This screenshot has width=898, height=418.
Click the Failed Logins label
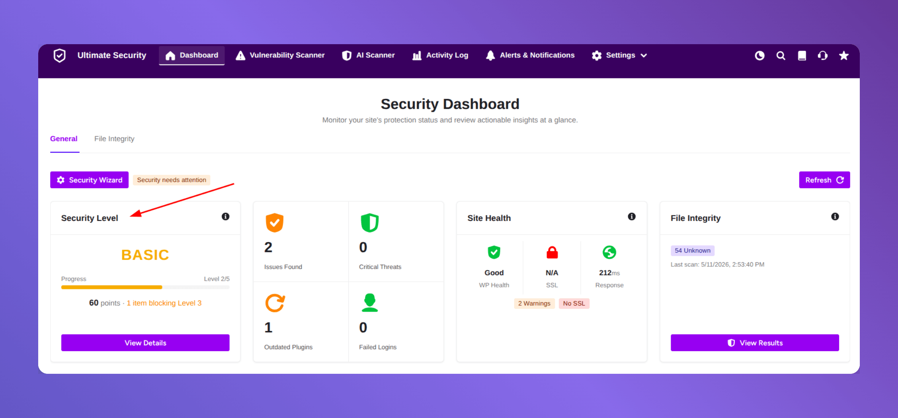(378, 347)
